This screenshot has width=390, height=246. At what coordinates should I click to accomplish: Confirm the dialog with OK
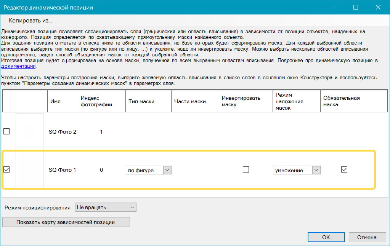click(x=326, y=237)
